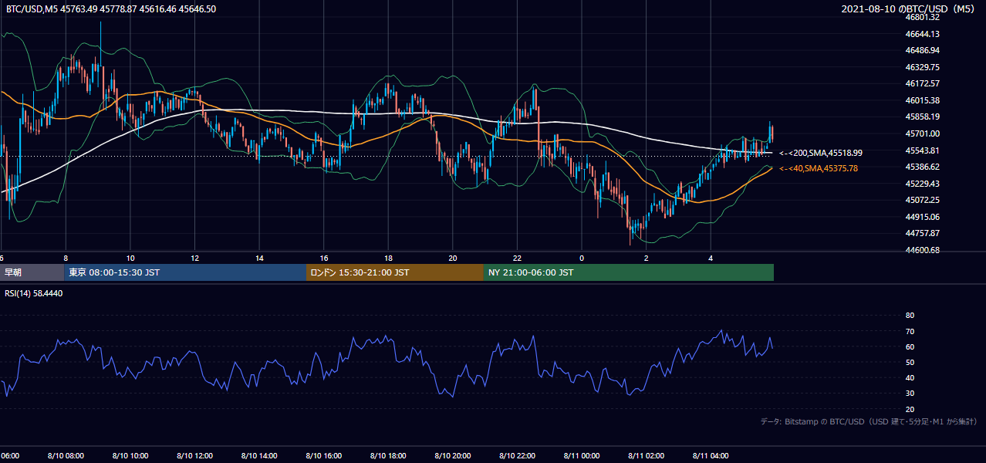Click the 早朝 session bar
The image size is (986, 463).
(x=32, y=272)
